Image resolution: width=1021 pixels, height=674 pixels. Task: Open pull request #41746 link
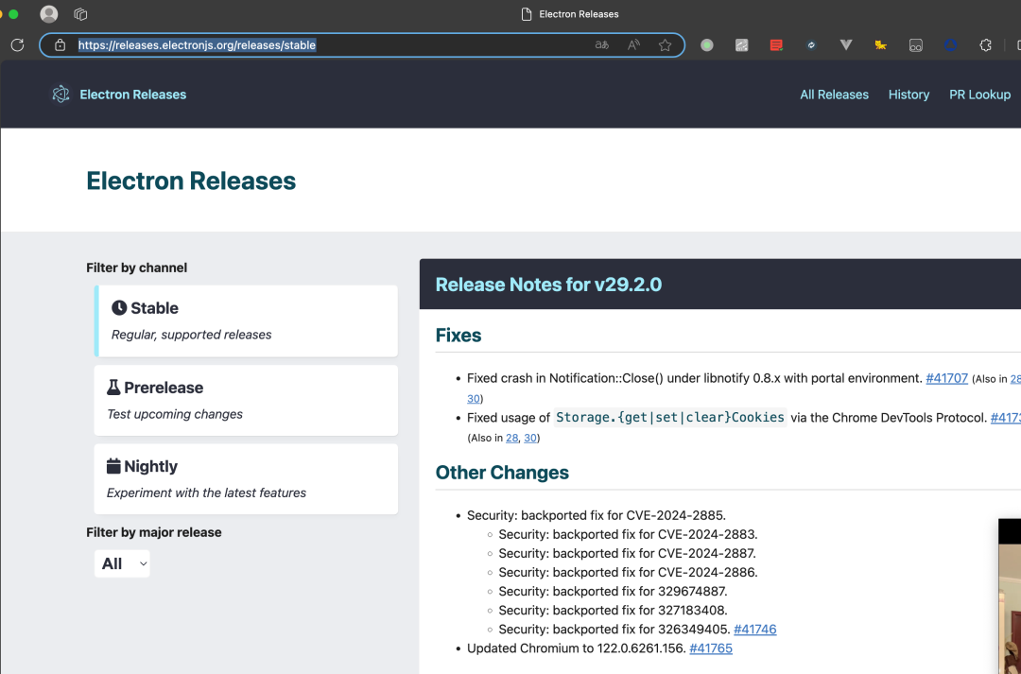(x=754, y=629)
